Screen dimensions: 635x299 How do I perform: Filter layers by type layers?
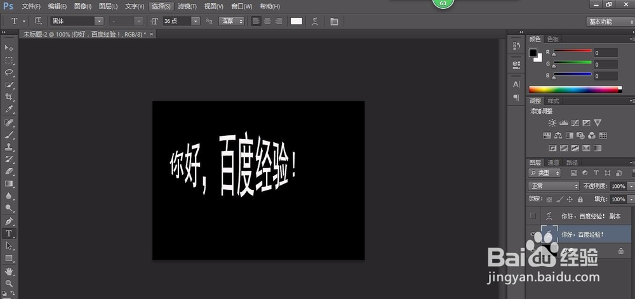pos(596,173)
